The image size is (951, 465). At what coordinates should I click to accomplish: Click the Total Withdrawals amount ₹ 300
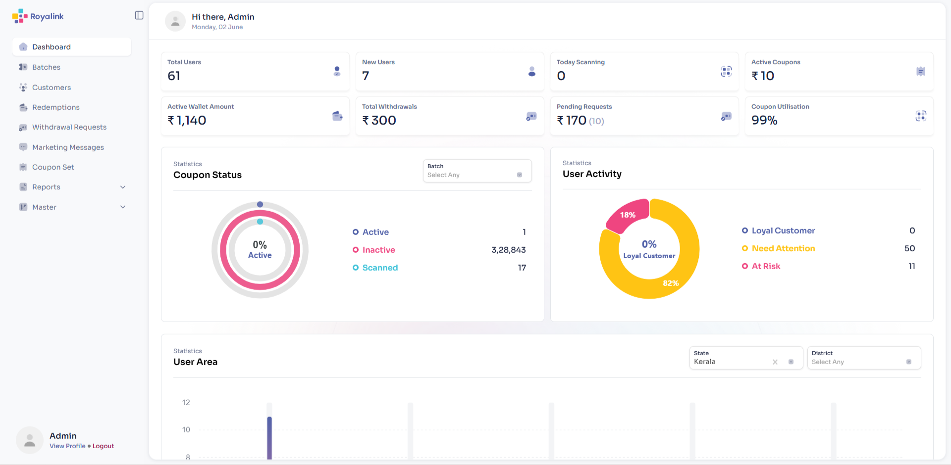coord(379,120)
